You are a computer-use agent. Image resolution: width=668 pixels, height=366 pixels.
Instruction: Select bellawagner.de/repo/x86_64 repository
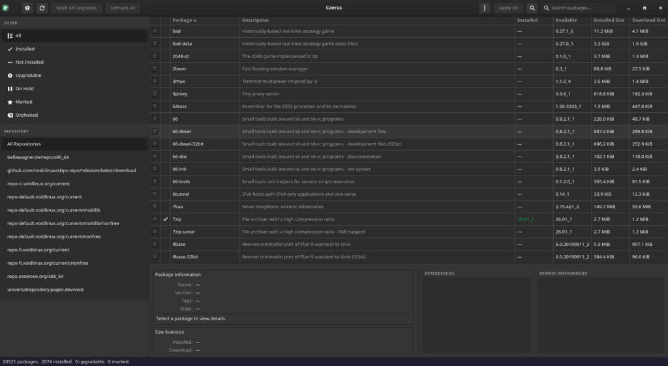point(74,157)
